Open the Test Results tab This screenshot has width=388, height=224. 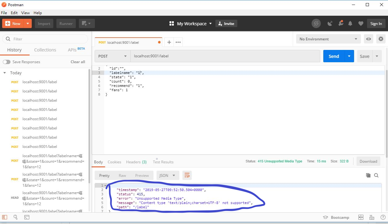[x=163, y=162]
